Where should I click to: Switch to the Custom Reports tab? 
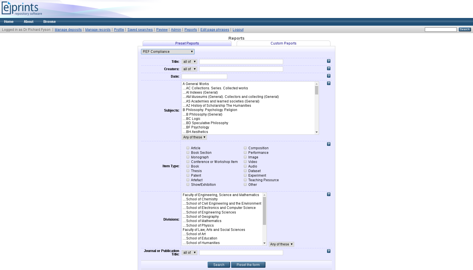click(x=283, y=43)
